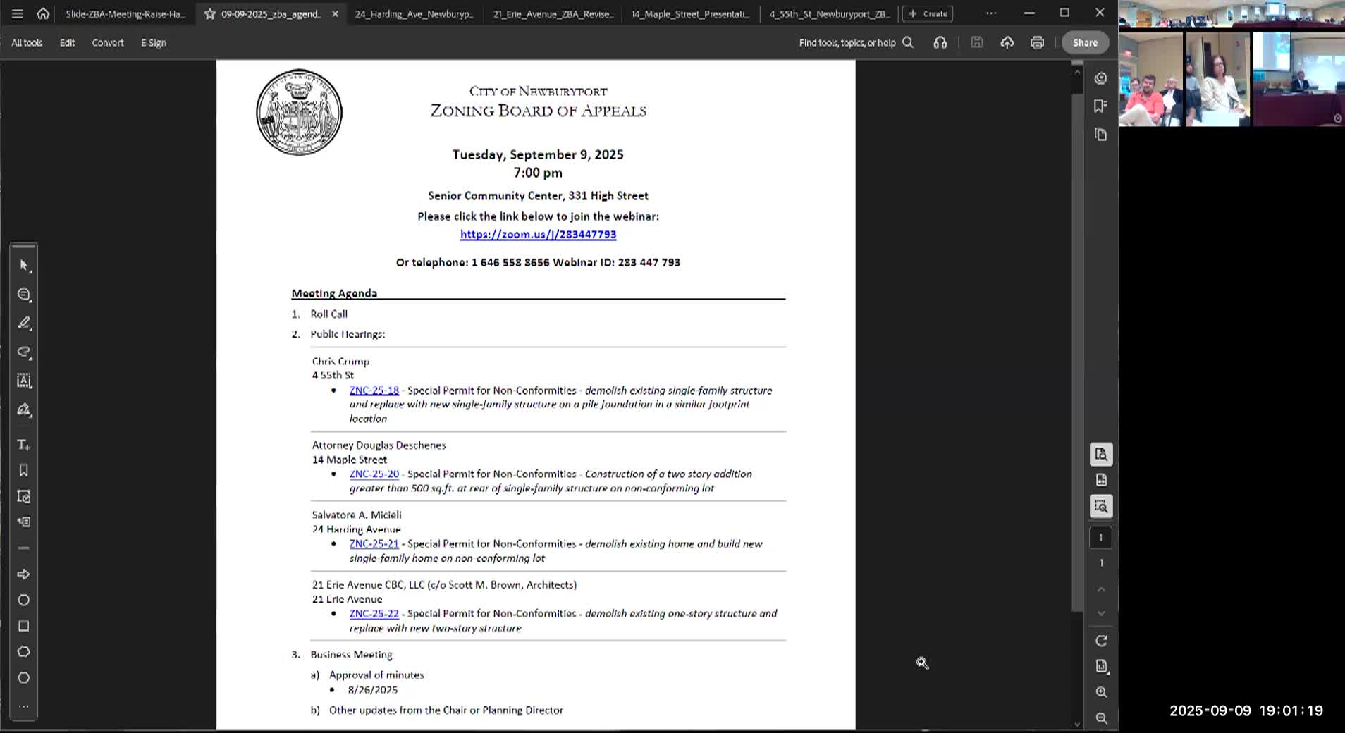The image size is (1345, 733).
Task: Click the headphones read-aloud icon
Action: [940, 42]
